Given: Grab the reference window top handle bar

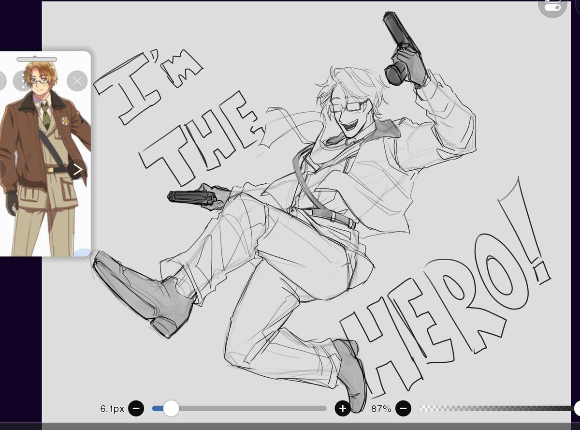Looking at the screenshot, I should coord(37,59).
